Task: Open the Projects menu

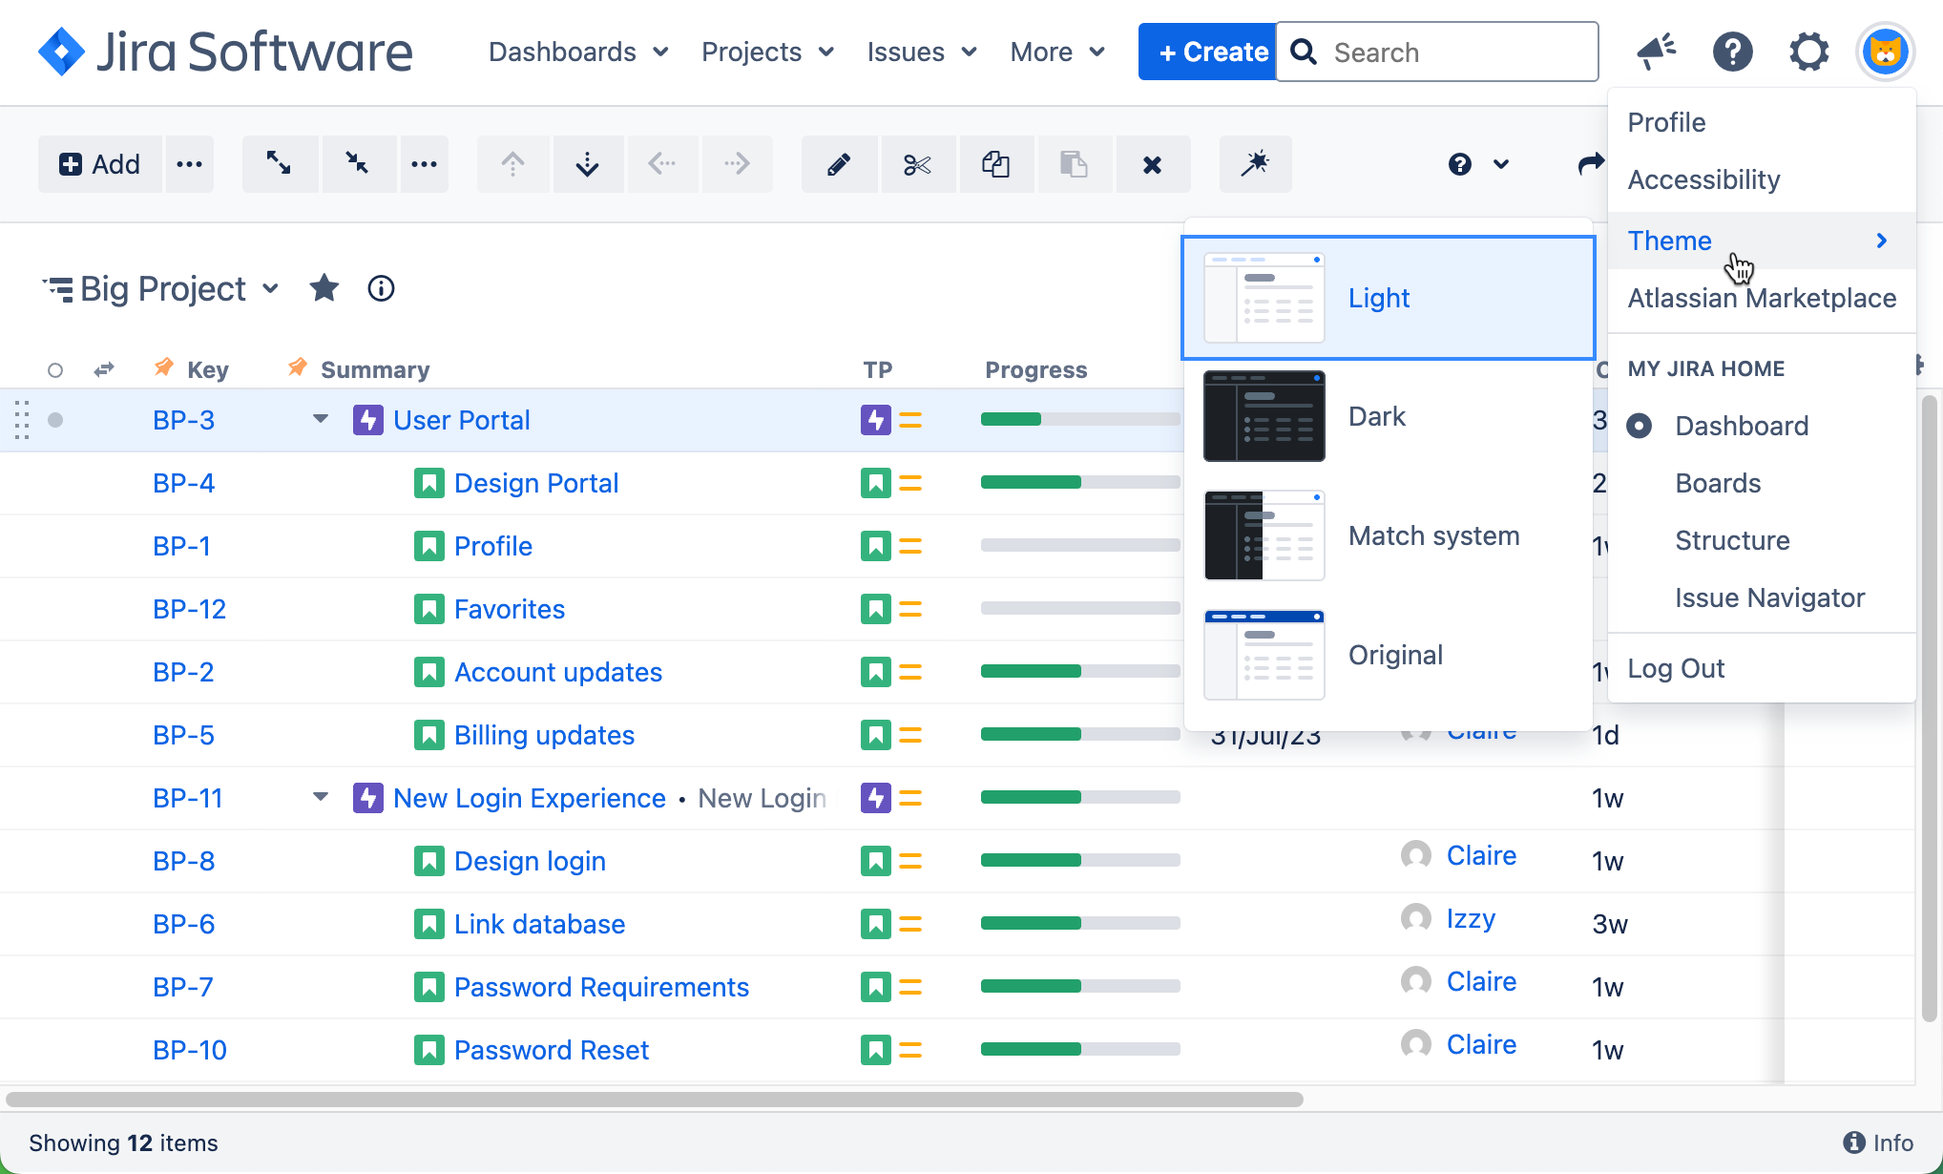Action: [766, 52]
